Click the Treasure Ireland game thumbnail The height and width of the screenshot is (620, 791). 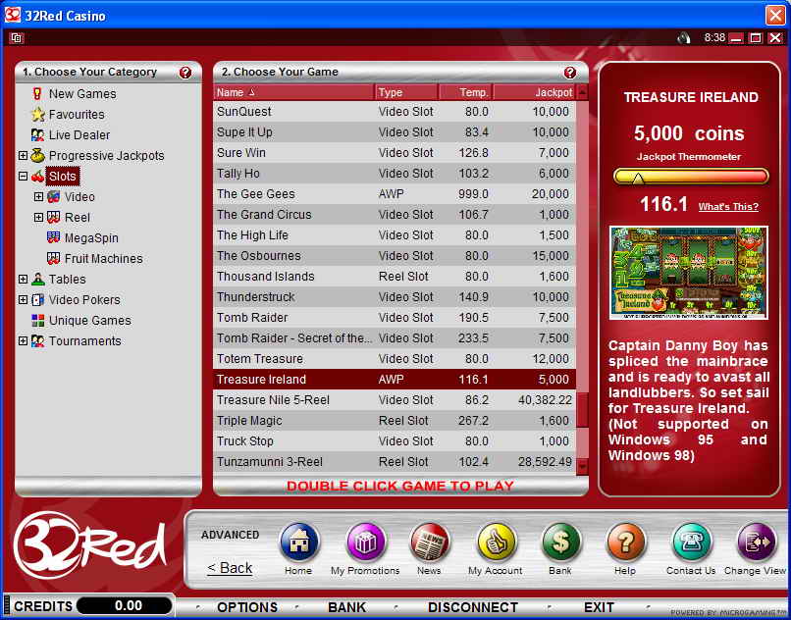687,273
